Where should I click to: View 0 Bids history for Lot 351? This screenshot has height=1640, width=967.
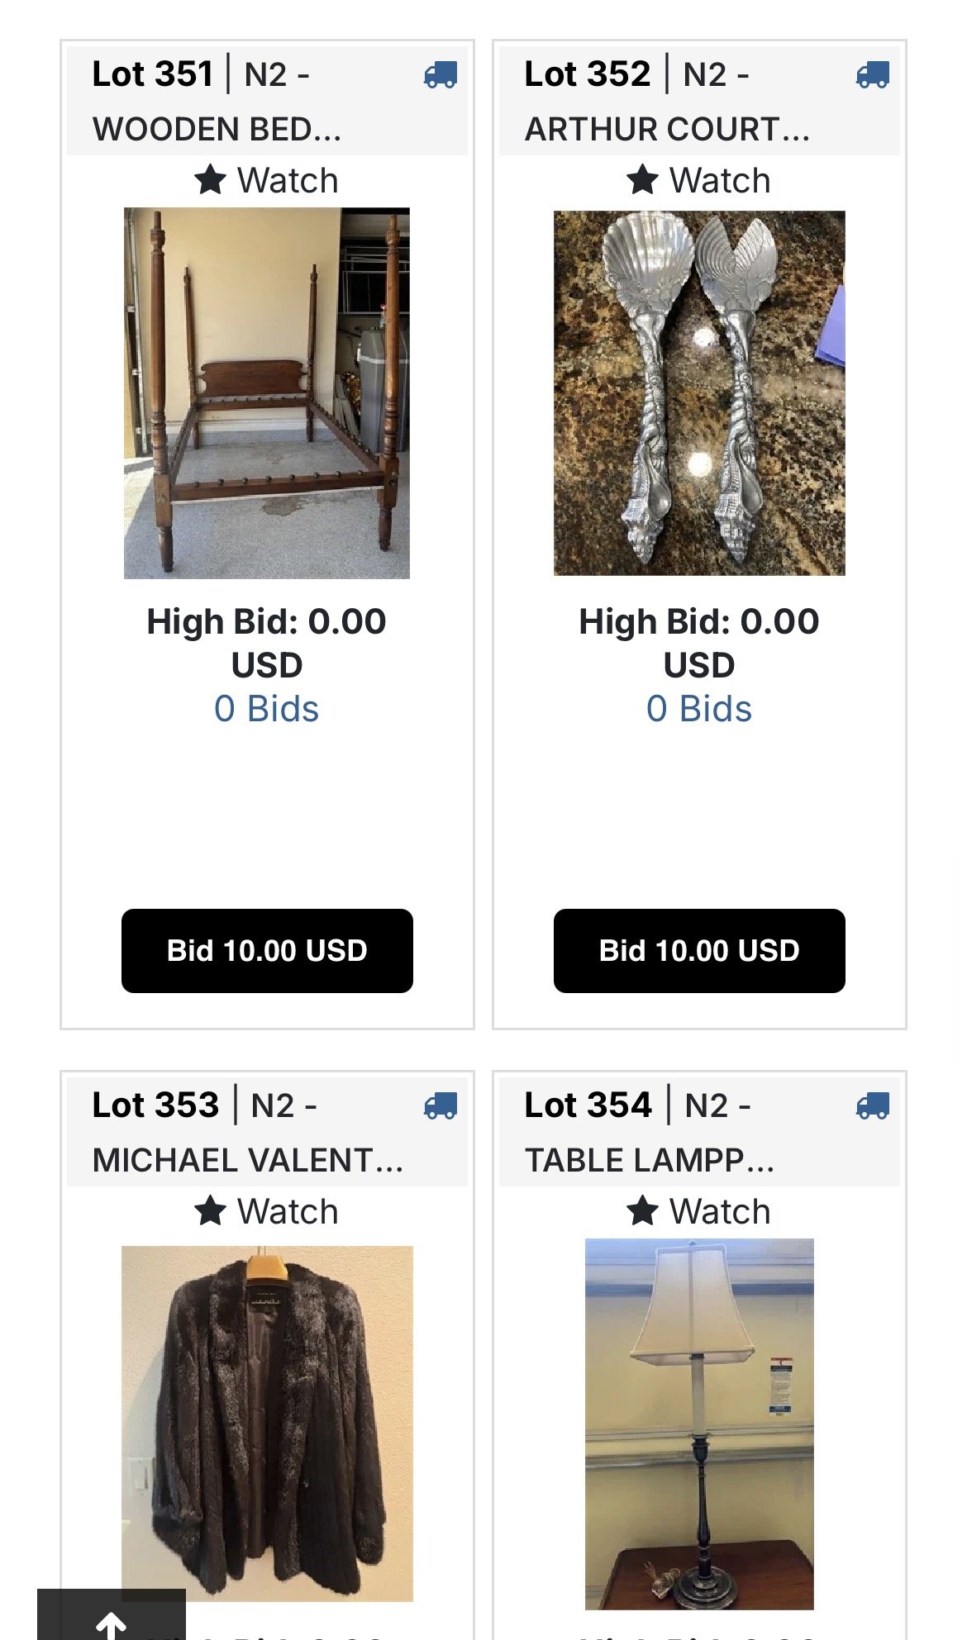tap(267, 709)
